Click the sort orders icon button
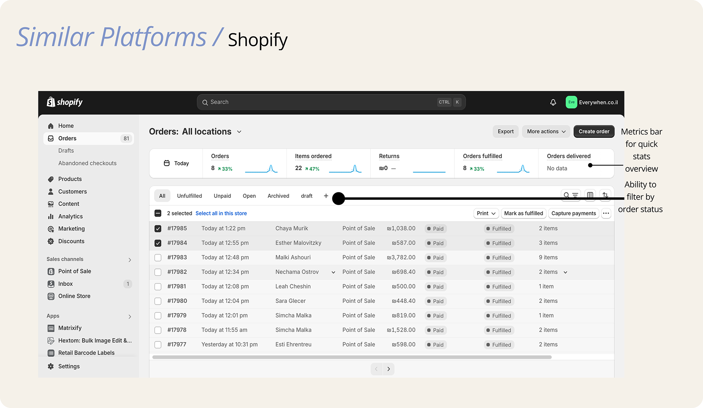 [x=605, y=195]
